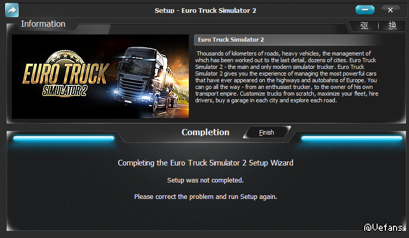
Task: Click the right glowing blue progress bar
Action: 351,138
